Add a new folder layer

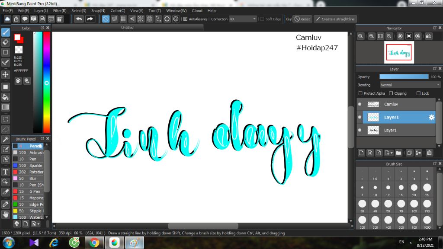click(x=398, y=153)
